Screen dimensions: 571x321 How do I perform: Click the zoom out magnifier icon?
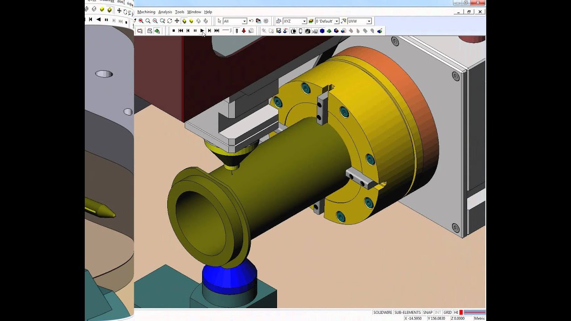click(x=155, y=21)
